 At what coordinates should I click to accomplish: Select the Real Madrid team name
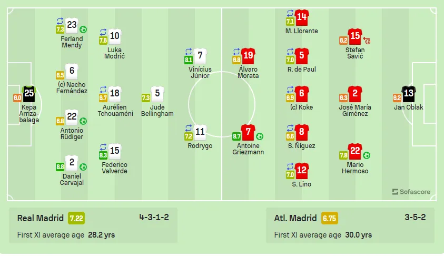(41, 218)
